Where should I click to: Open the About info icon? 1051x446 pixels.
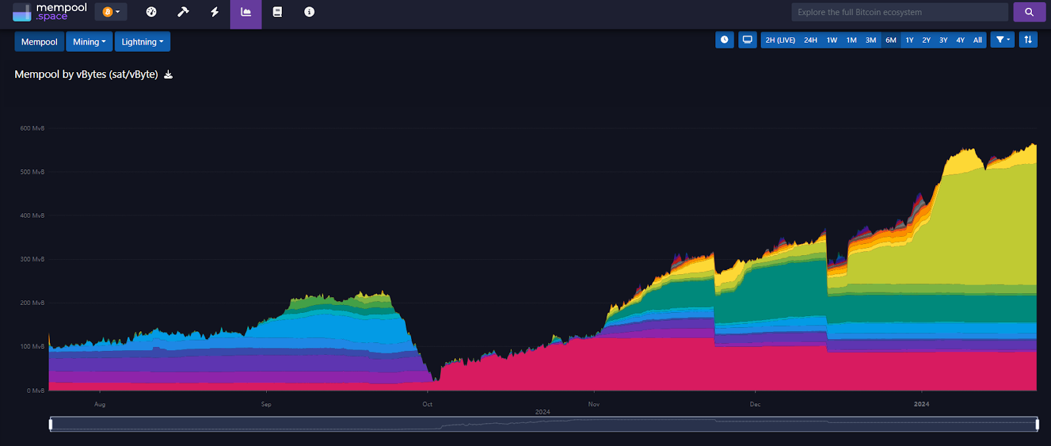pos(309,12)
